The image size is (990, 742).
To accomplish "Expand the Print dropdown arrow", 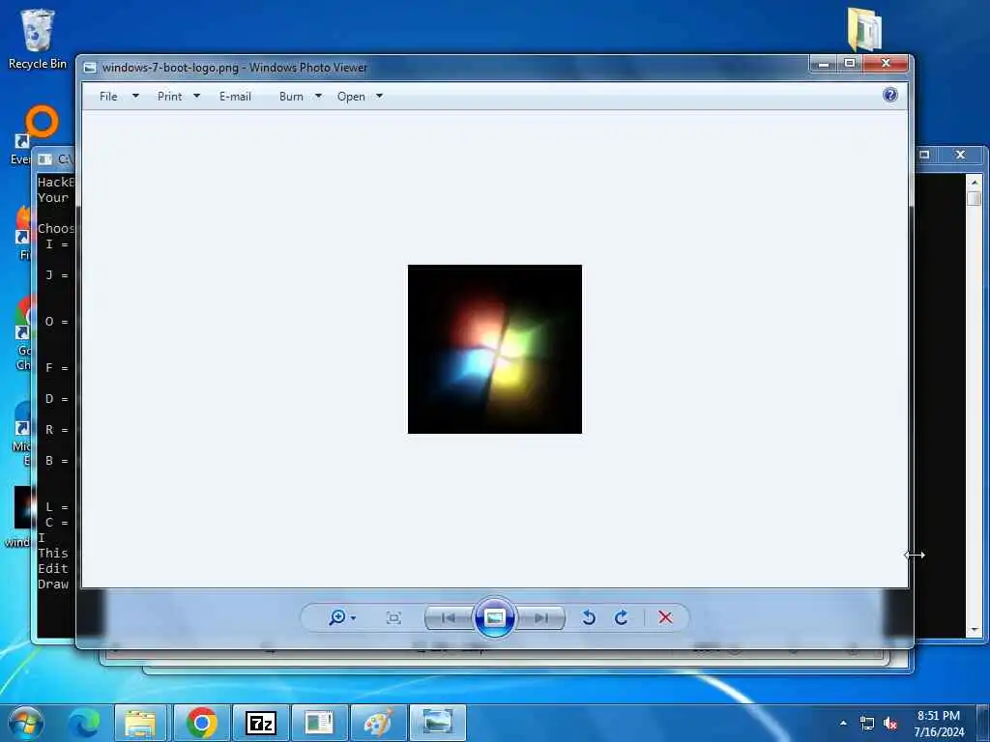I will [x=196, y=96].
